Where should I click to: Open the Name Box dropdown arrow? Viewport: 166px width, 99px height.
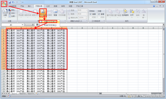22,25
